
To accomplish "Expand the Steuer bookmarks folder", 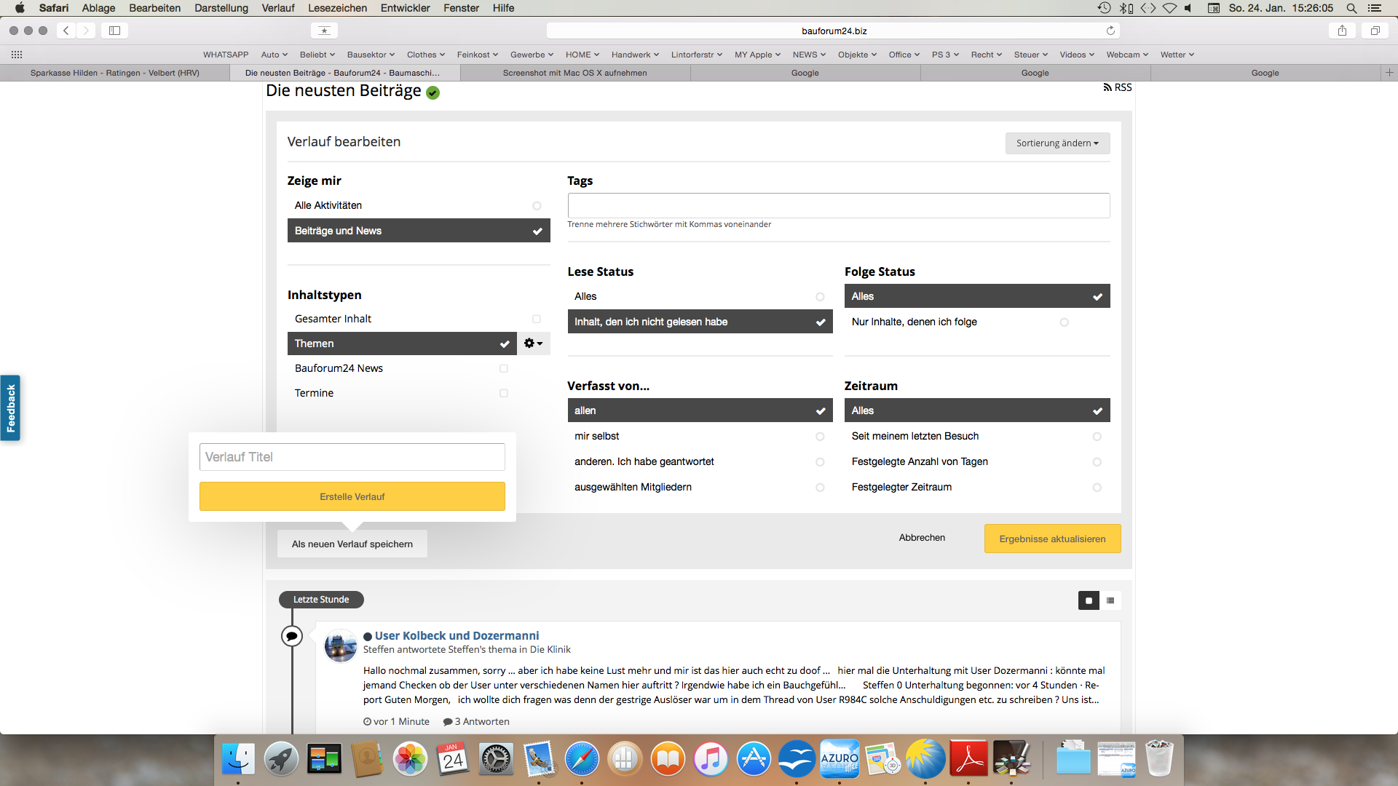I will pyautogui.click(x=1030, y=55).
